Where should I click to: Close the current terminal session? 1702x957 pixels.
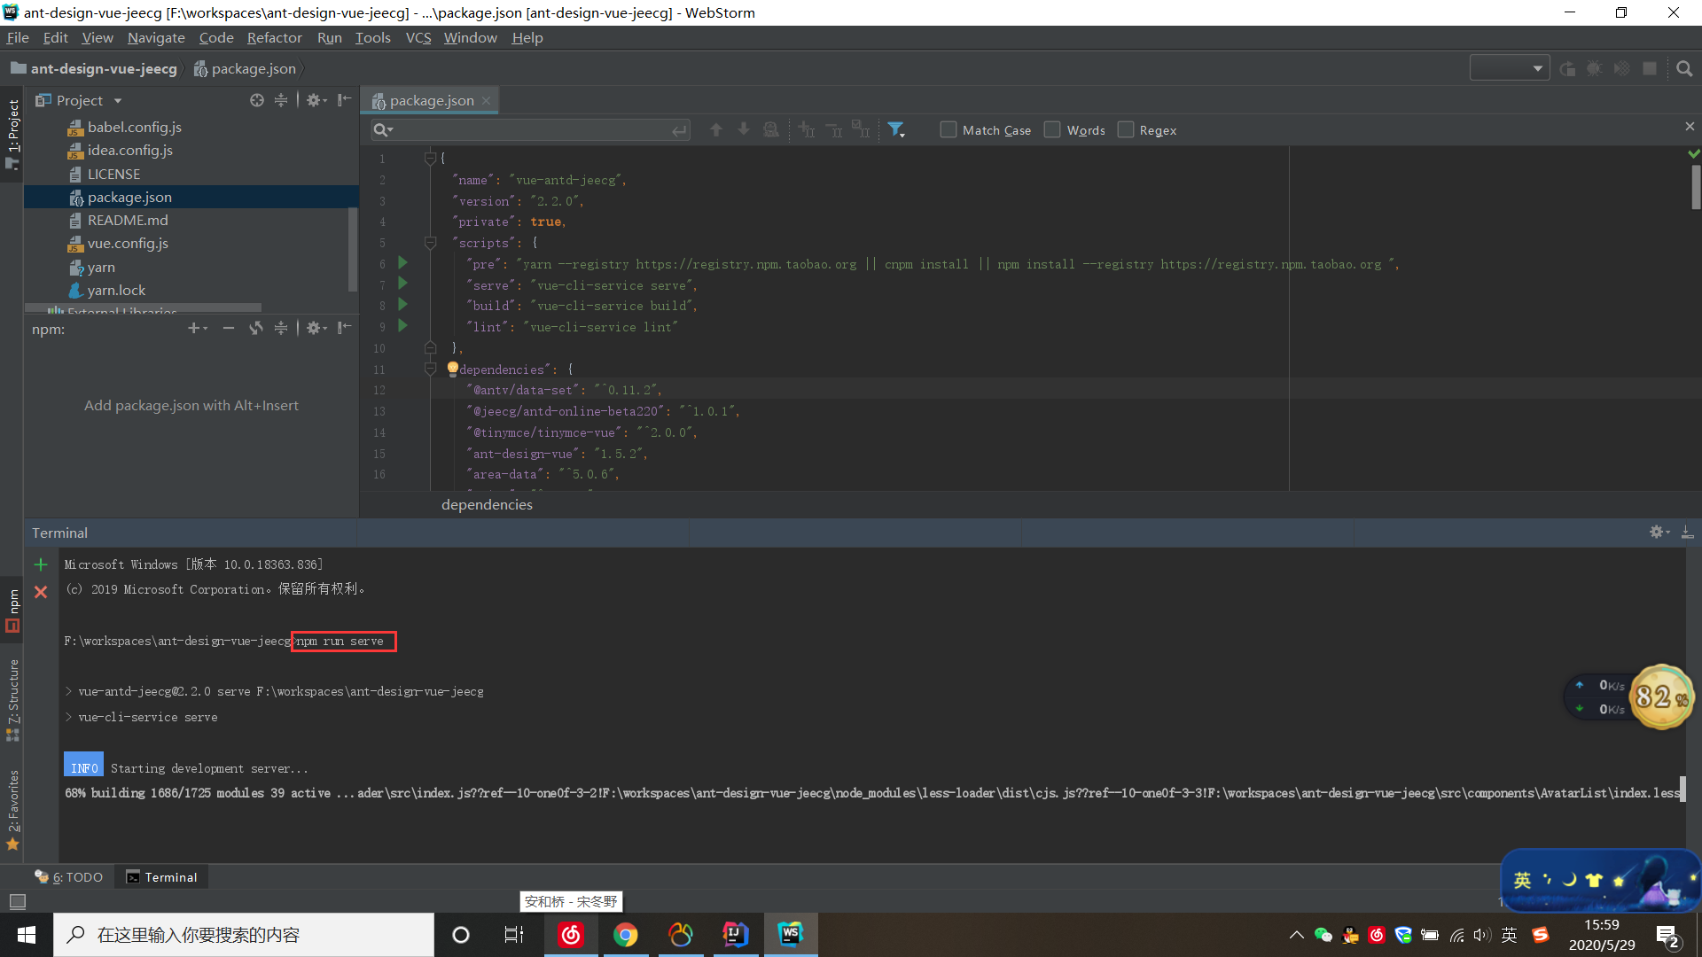41,593
